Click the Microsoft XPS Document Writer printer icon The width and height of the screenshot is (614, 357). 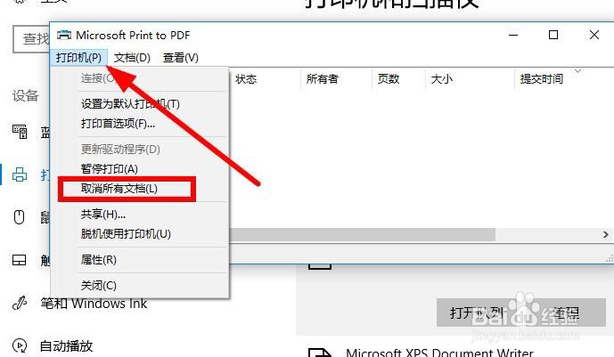point(320,353)
